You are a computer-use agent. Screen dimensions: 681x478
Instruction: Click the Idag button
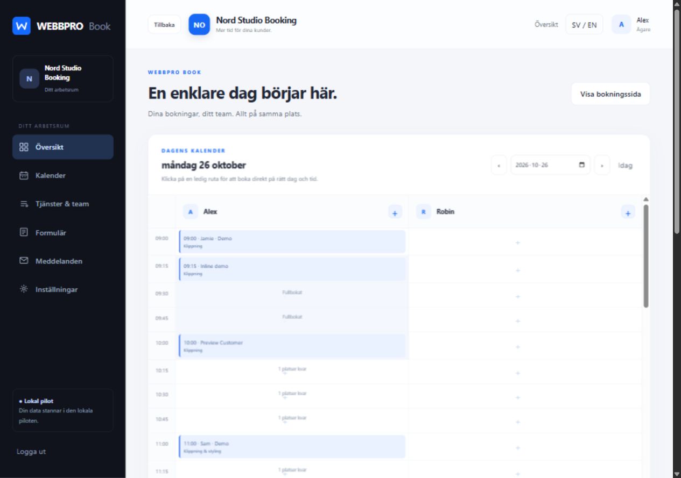[625, 165]
